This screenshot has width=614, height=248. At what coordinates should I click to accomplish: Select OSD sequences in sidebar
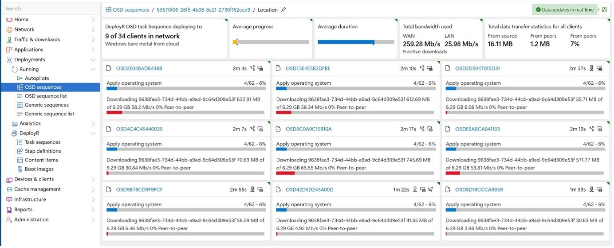pyautogui.click(x=50, y=87)
